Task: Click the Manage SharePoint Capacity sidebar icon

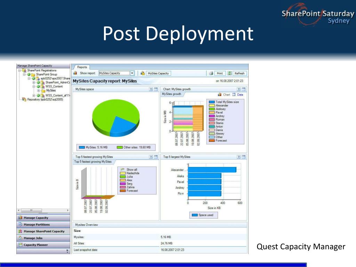Action: tap(20, 231)
